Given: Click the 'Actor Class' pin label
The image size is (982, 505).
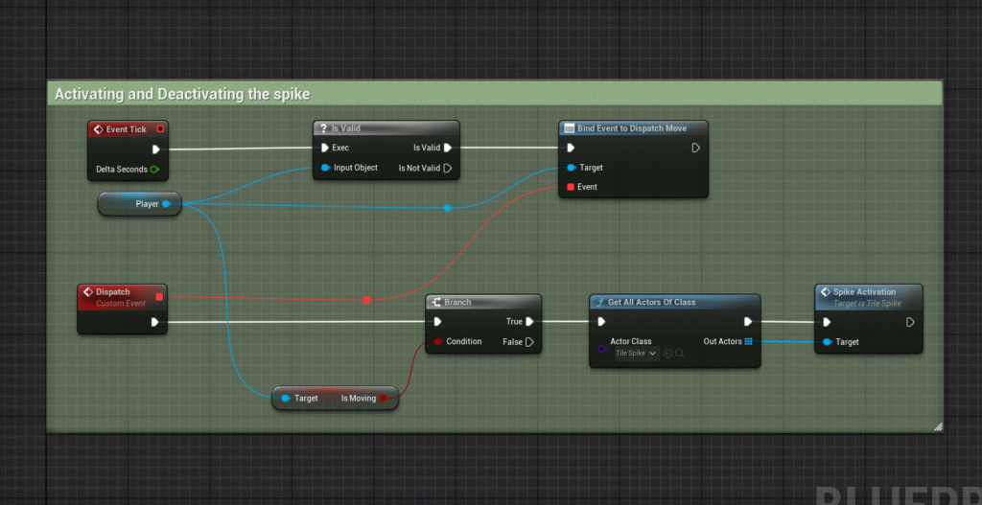Looking at the screenshot, I should 631,342.
